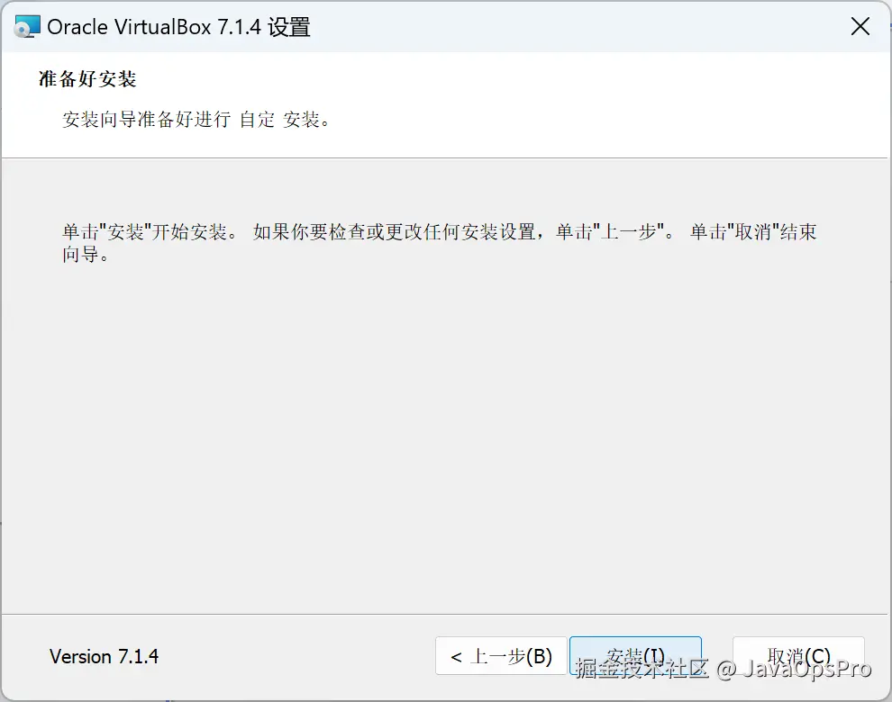Abort setup using the 取消(C) button
892x702 pixels.
click(798, 656)
